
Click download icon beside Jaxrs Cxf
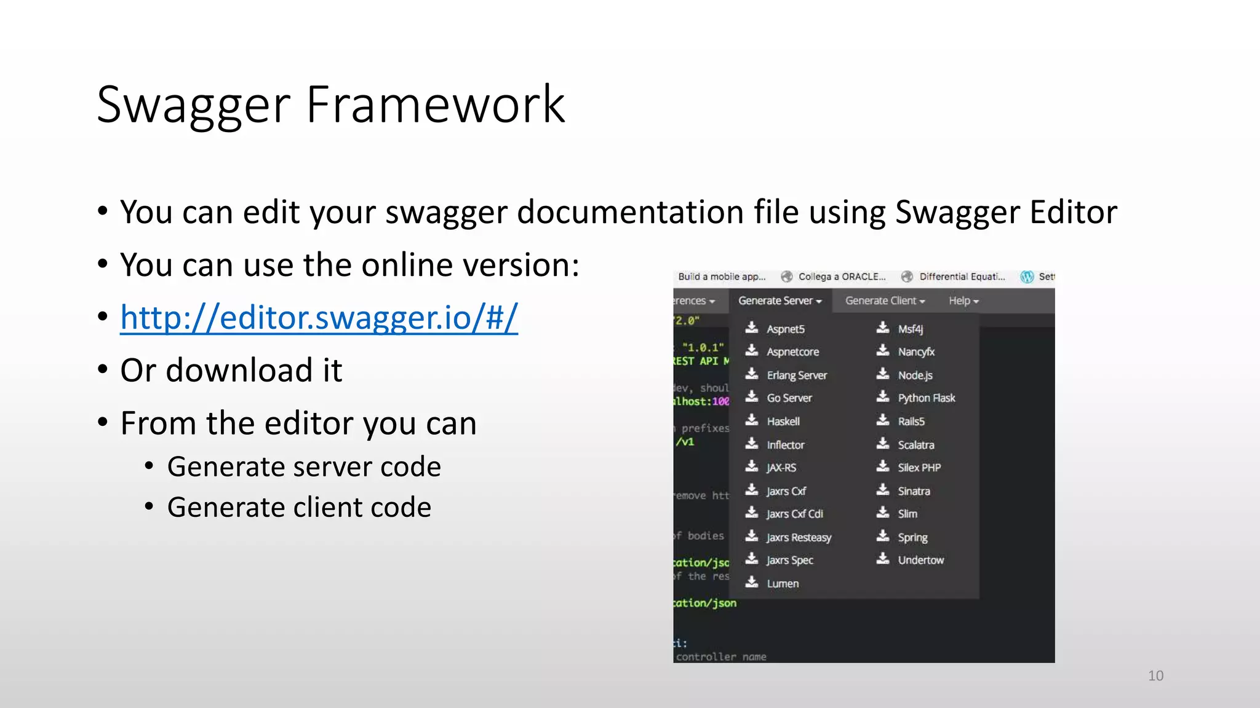[752, 489]
